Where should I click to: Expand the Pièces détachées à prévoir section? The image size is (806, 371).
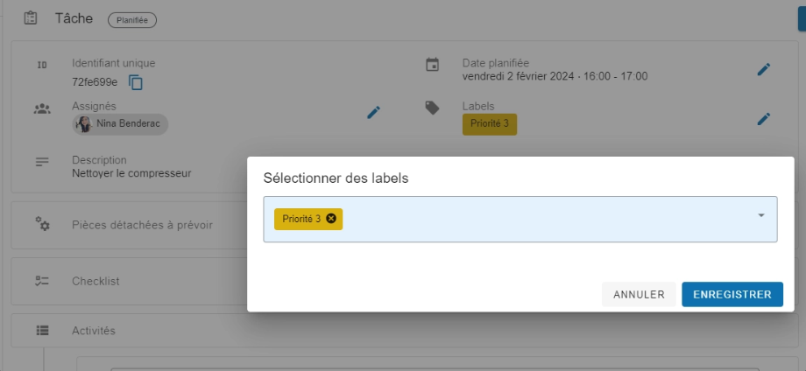coord(142,225)
